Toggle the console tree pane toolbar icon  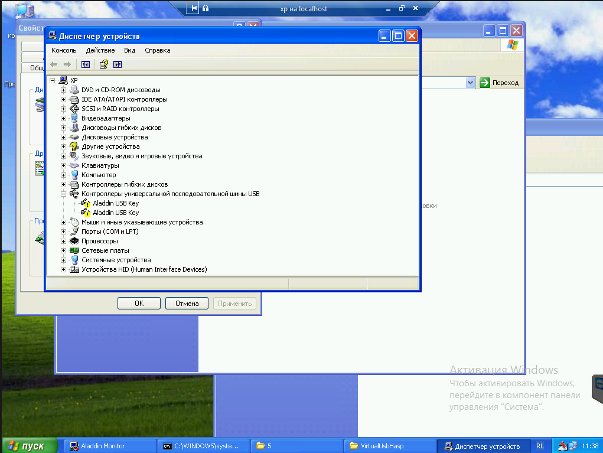coord(86,64)
